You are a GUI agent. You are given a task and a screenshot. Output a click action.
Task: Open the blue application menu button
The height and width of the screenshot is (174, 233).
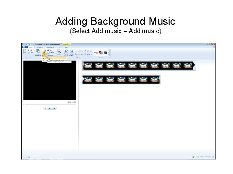tap(25, 47)
